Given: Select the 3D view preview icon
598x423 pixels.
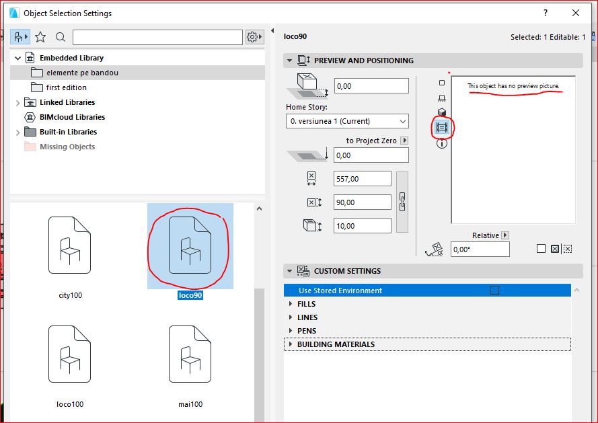Looking at the screenshot, I should (x=441, y=112).
